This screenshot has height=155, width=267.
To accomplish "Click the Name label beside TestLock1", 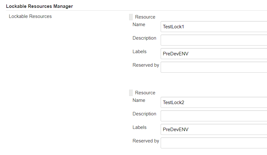I will (x=139, y=25).
